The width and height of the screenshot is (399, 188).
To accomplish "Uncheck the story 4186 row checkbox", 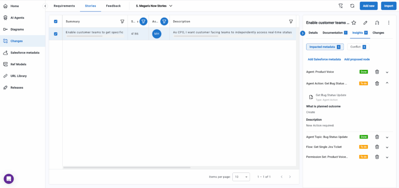I will [x=56, y=34].
